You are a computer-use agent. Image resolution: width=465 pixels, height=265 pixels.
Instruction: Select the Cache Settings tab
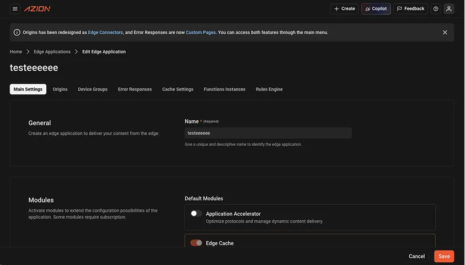click(178, 89)
